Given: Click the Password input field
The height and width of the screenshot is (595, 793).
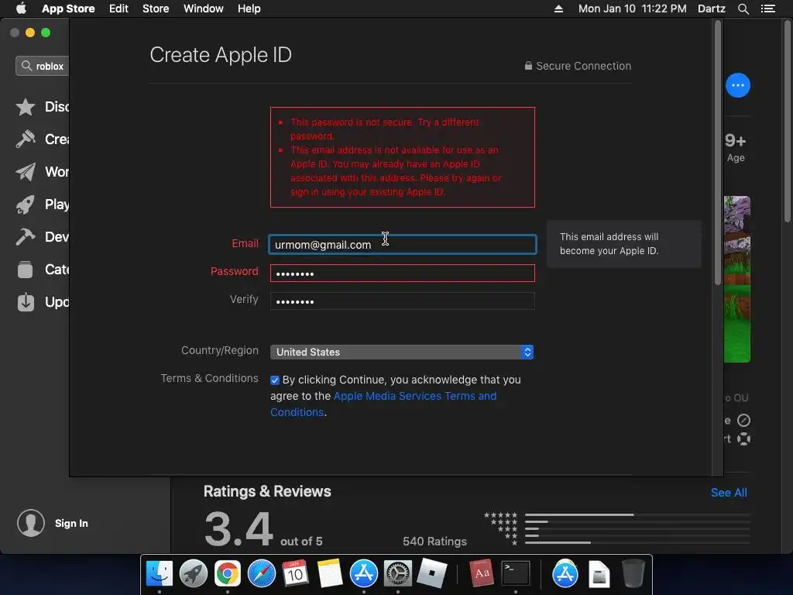Looking at the screenshot, I should (x=403, y=273).
